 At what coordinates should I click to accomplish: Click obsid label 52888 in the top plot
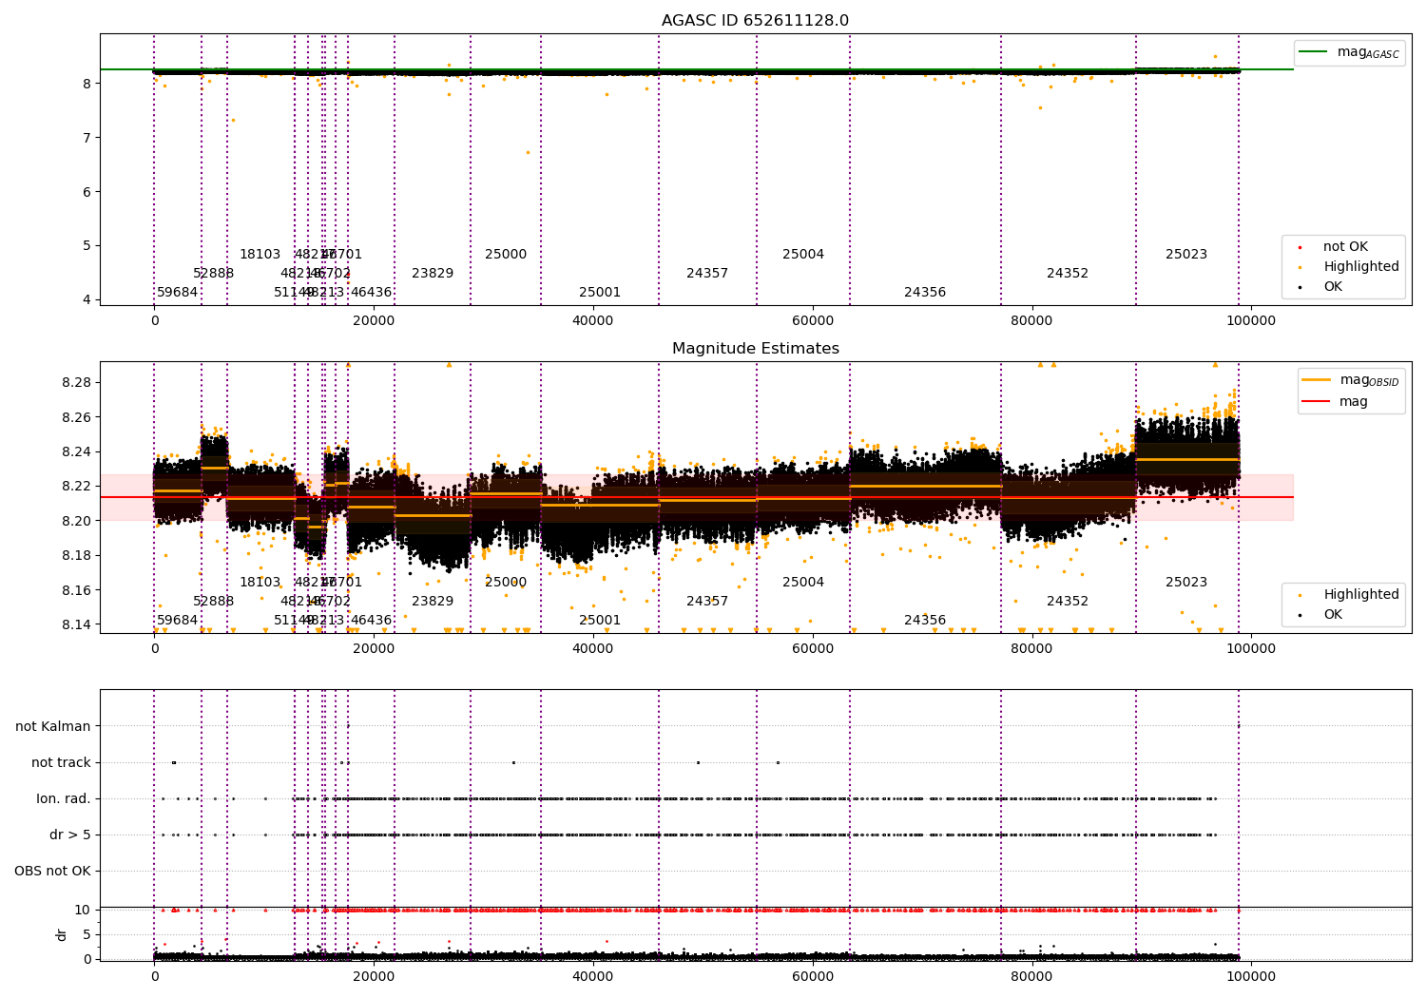point(214,274)
